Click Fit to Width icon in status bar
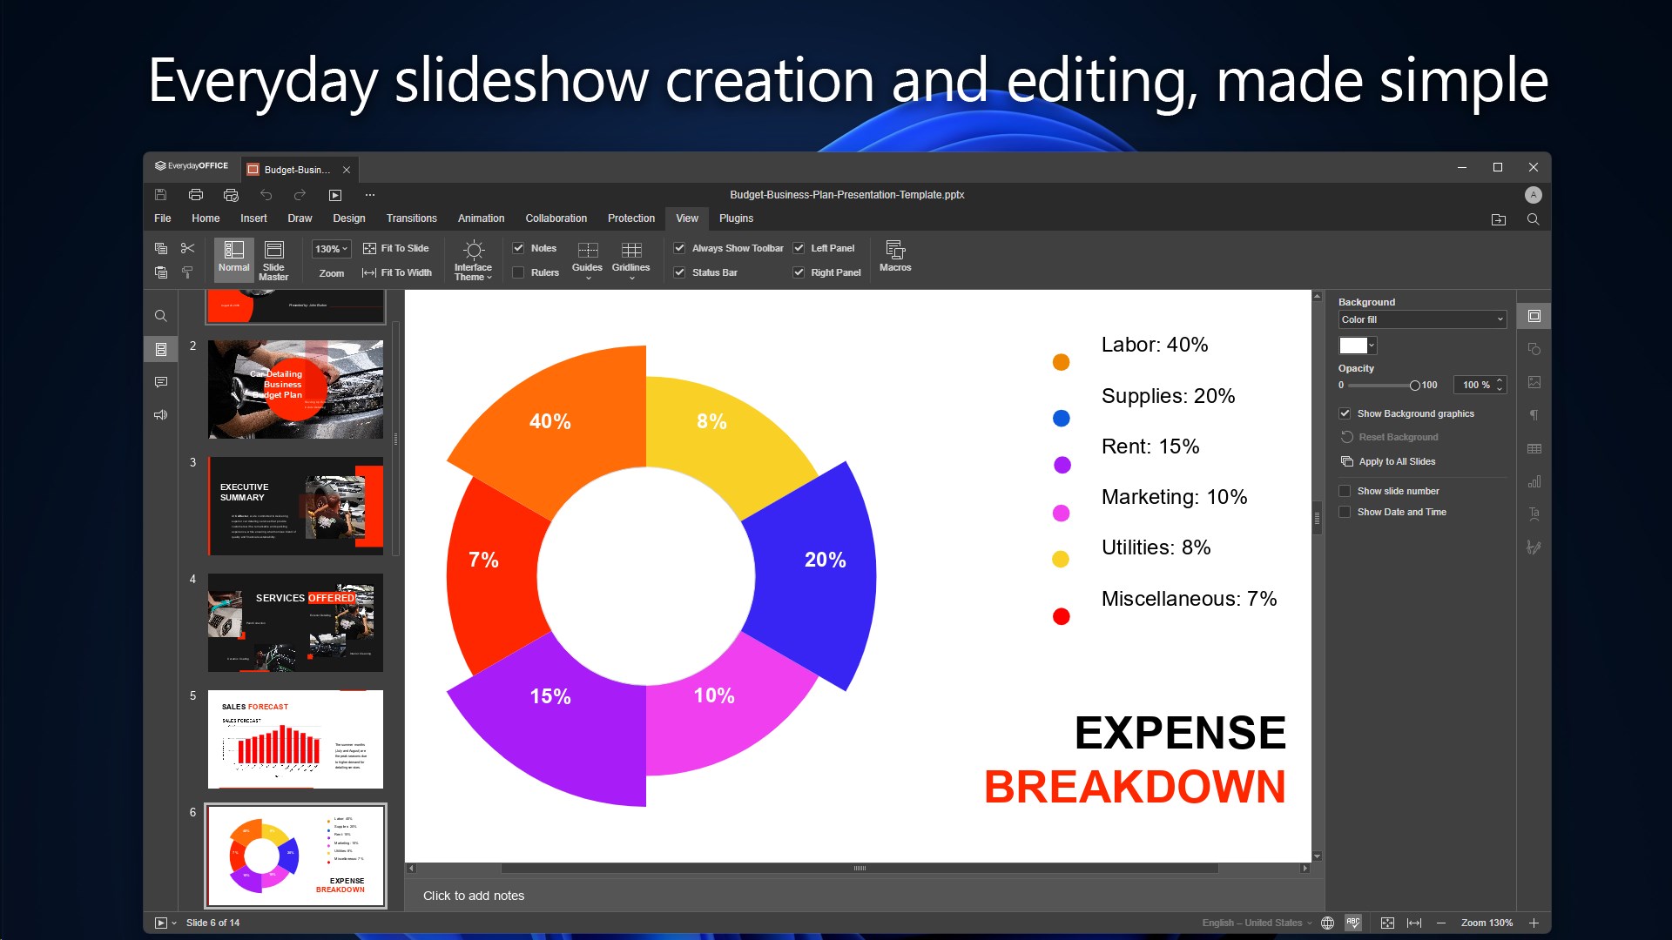The image size is (1672, 940). point(1414,923)
